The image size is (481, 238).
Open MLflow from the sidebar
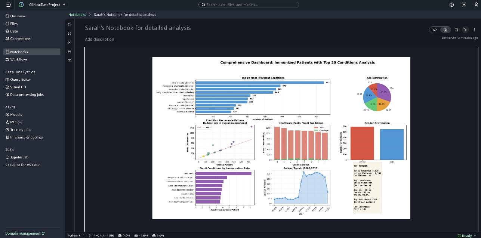16,122
